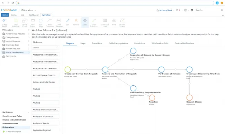Screen dimensions: 225x134
Task: Open Dashboards in sidebar
Action: pos(11,56)
